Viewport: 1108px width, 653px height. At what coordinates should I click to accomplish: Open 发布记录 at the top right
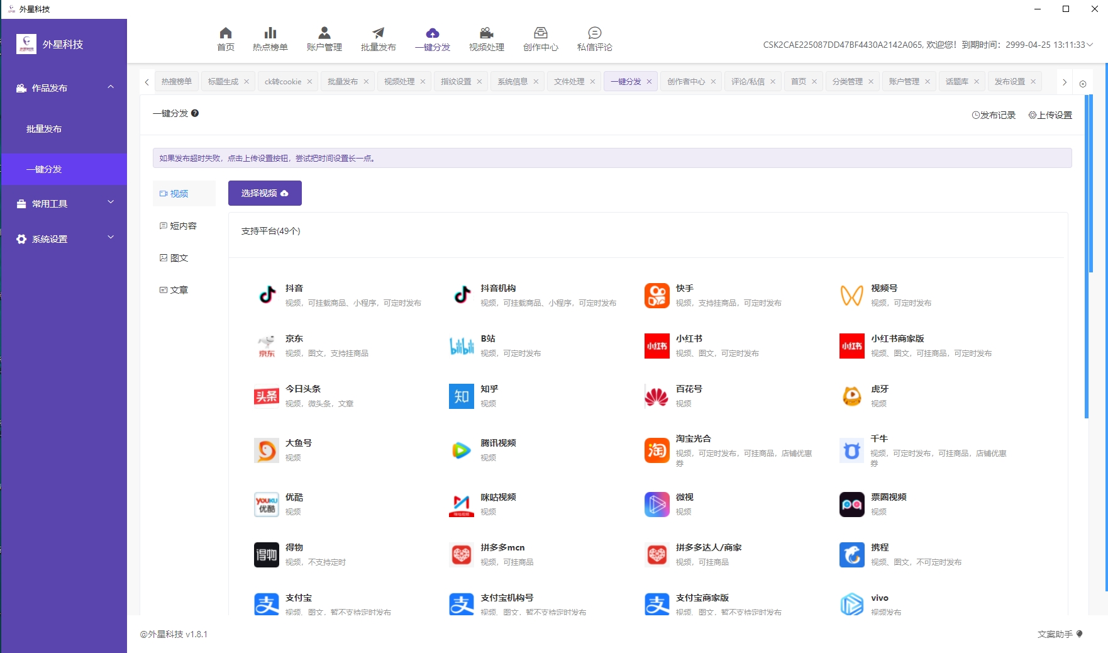tap(994, 115)
